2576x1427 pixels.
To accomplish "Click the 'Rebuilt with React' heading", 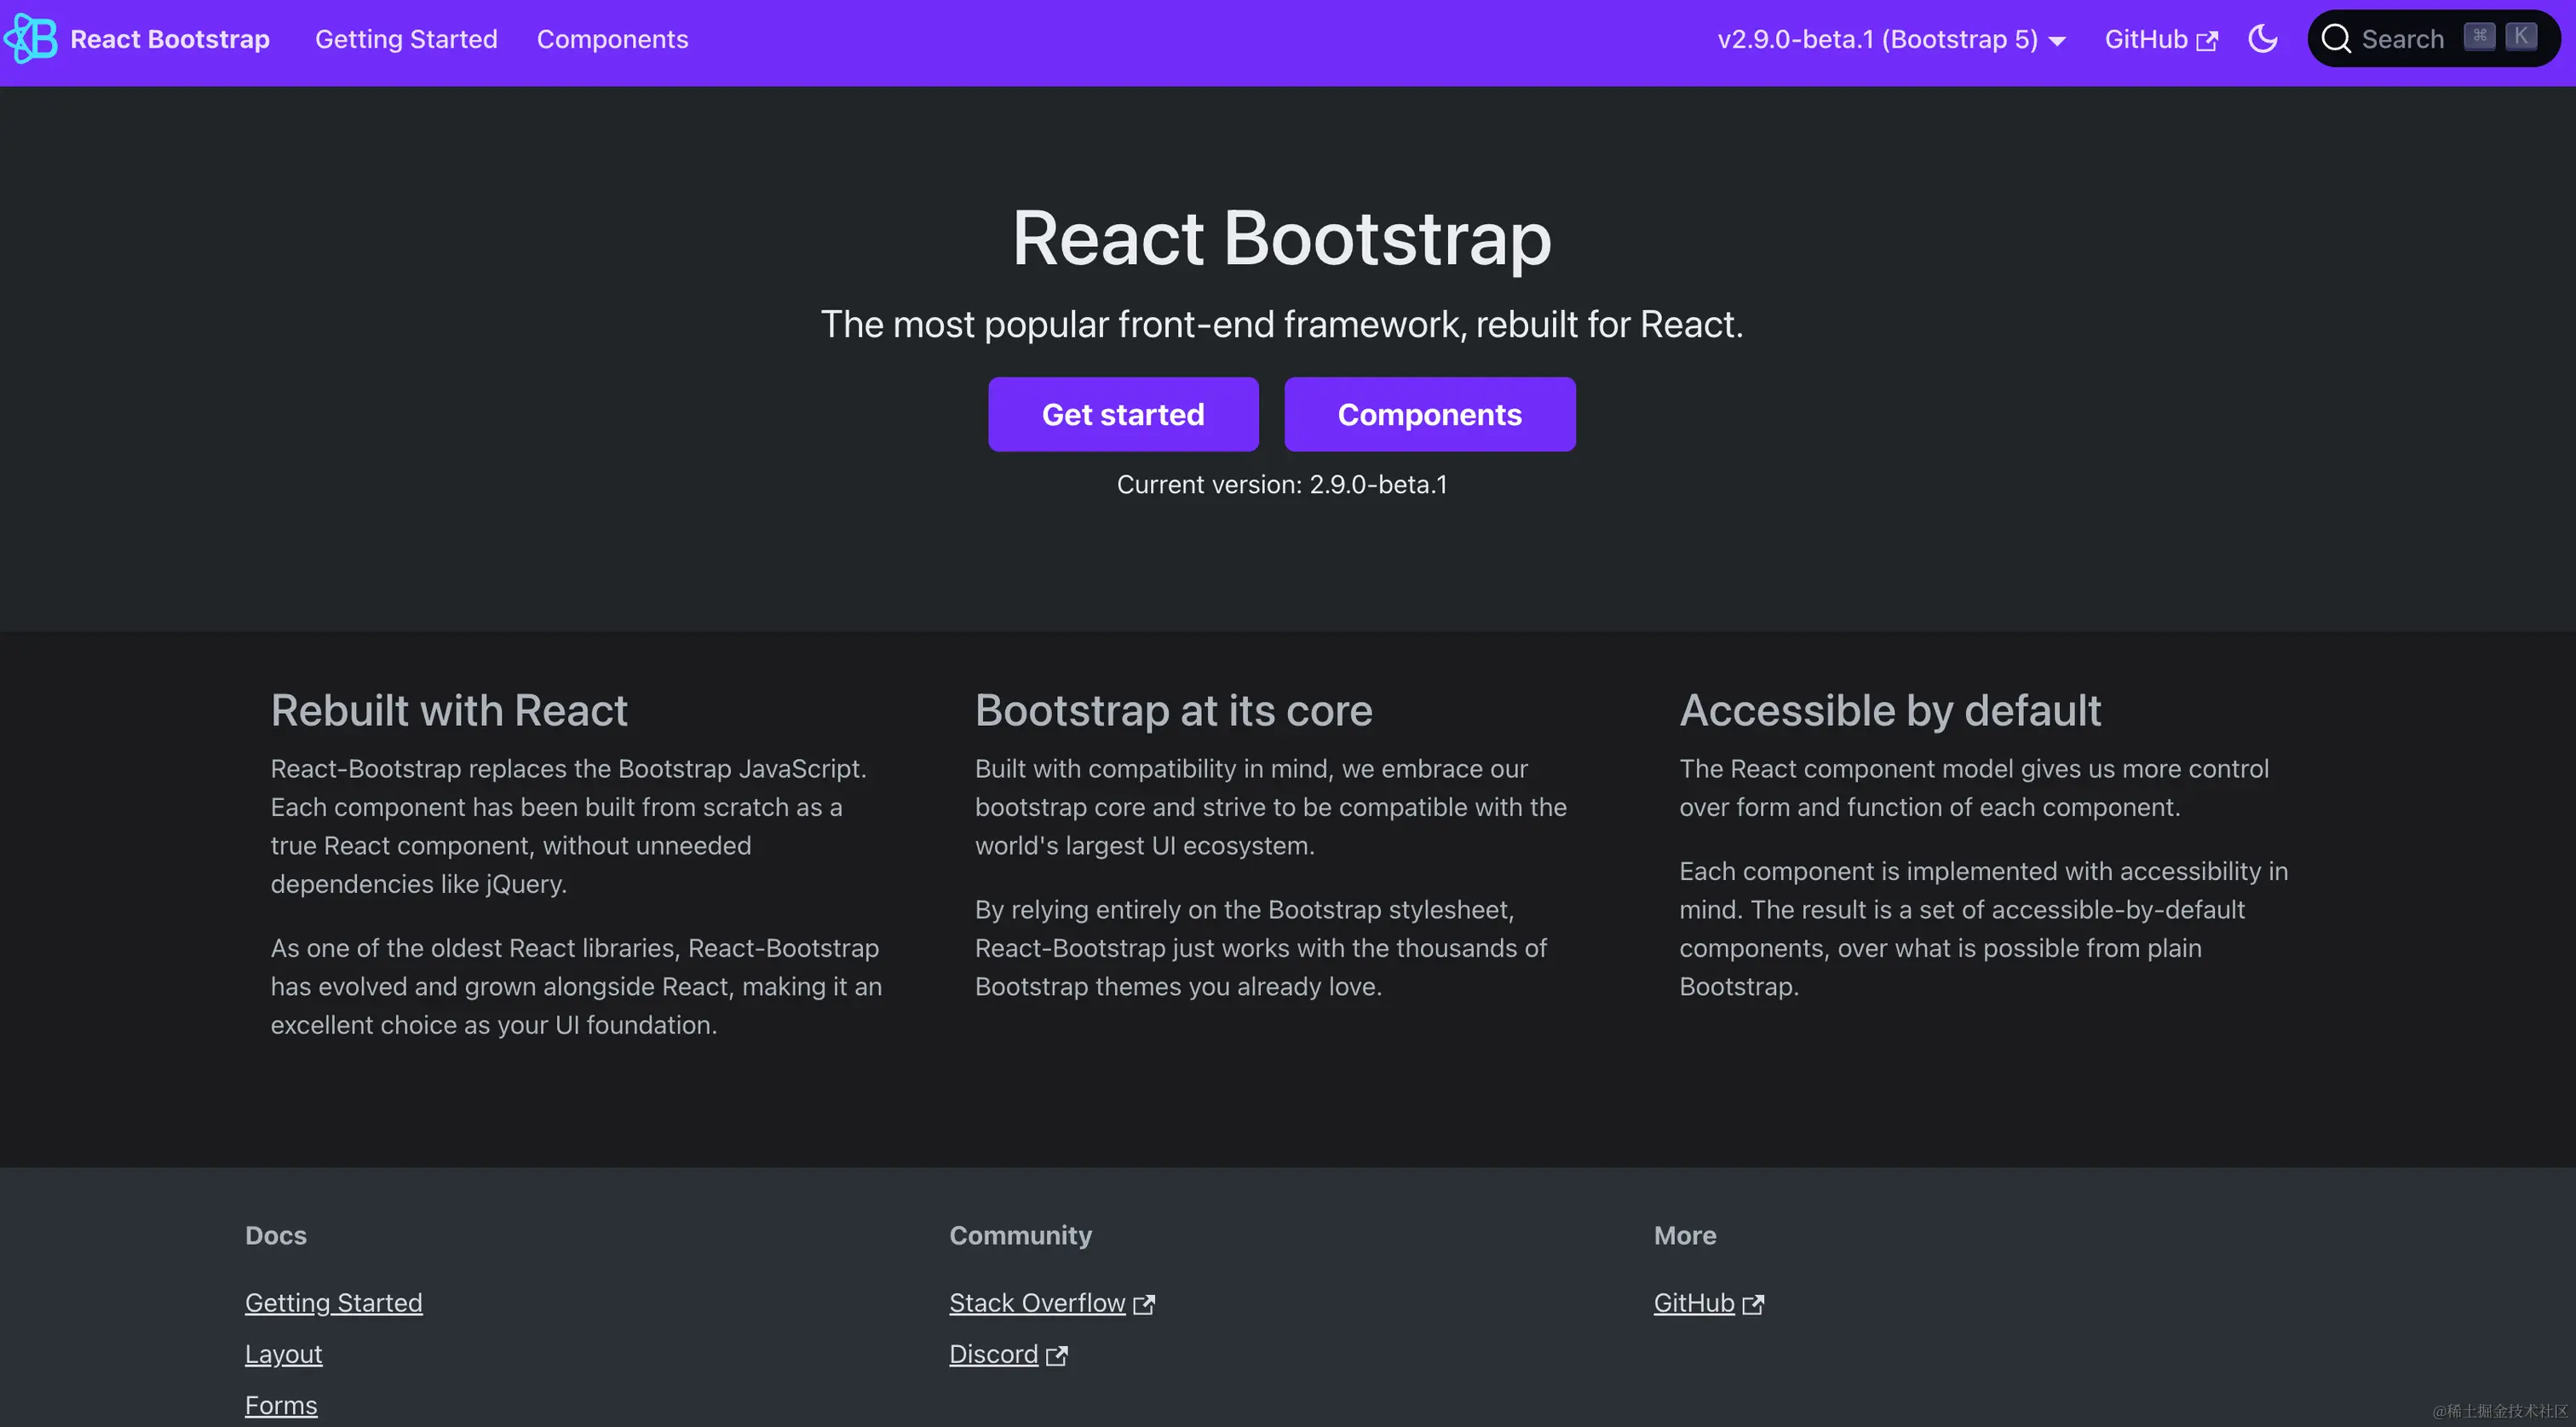I will pos(449,711).
